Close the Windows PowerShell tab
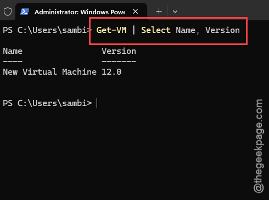 click(x=136, y=12)
